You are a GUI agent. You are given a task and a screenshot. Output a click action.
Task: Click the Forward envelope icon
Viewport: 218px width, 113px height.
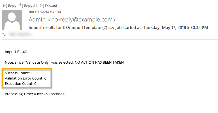tap(42, 6)
